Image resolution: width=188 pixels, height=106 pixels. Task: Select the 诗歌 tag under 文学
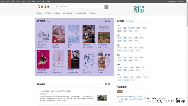tap(144, 28)
